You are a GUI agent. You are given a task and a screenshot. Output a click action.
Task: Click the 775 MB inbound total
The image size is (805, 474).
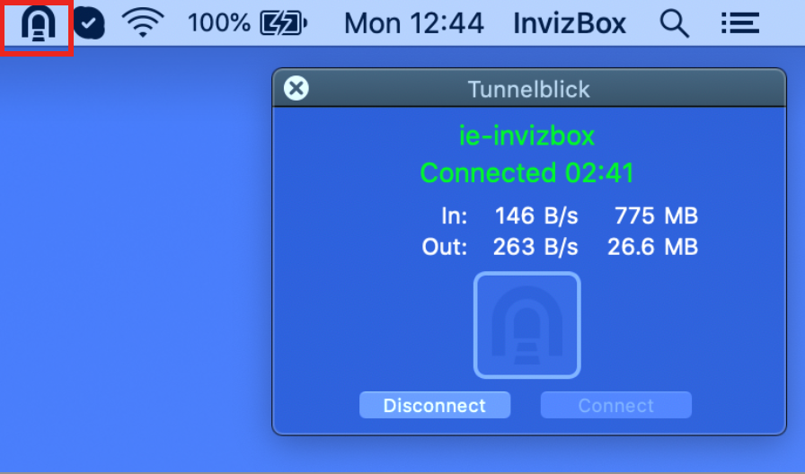656,216
